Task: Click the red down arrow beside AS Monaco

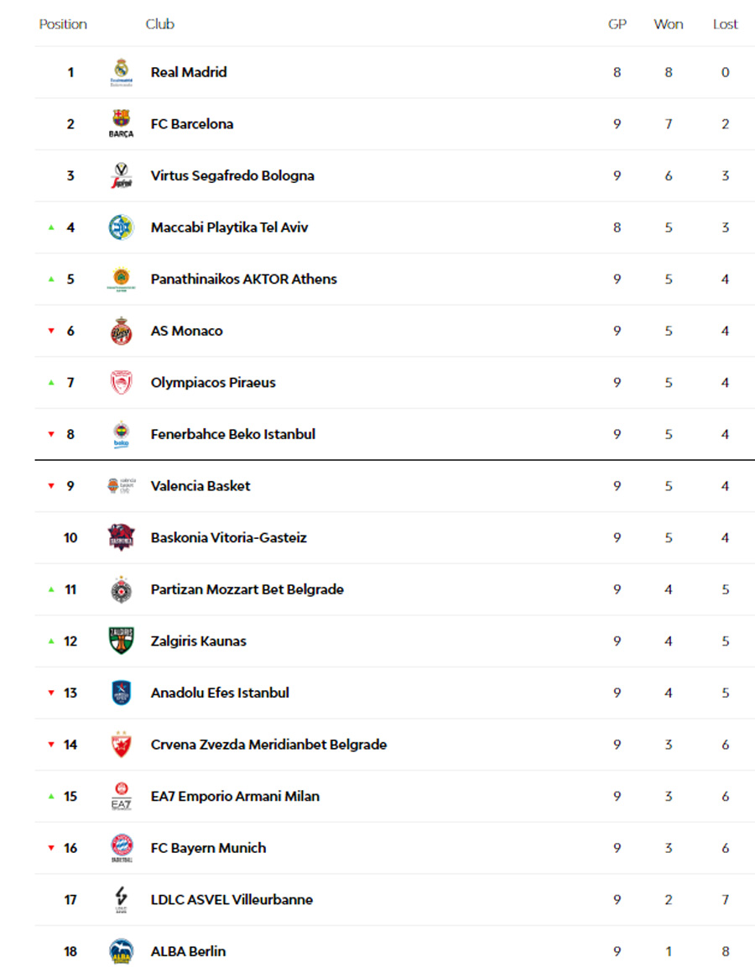Action: [x=51, y=332]
